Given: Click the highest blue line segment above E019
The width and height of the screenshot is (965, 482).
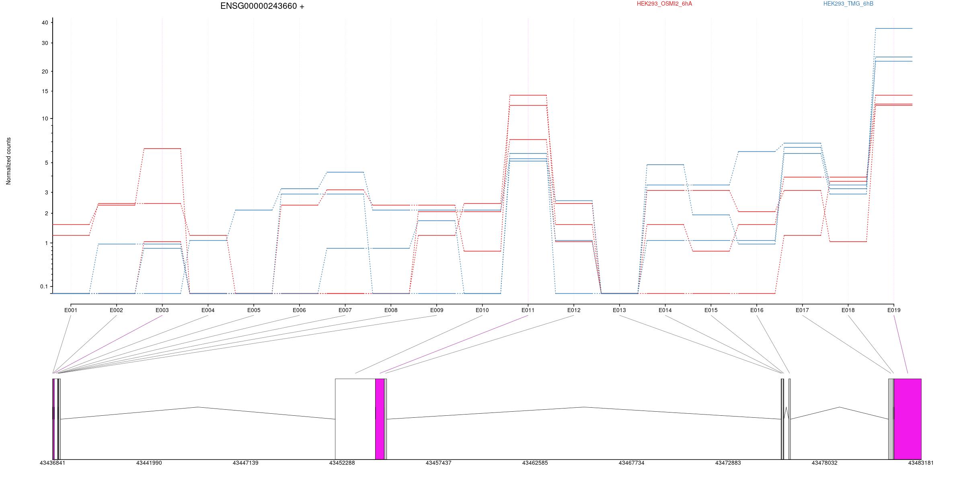Looking at the screenshot, I should pos(894,29).
